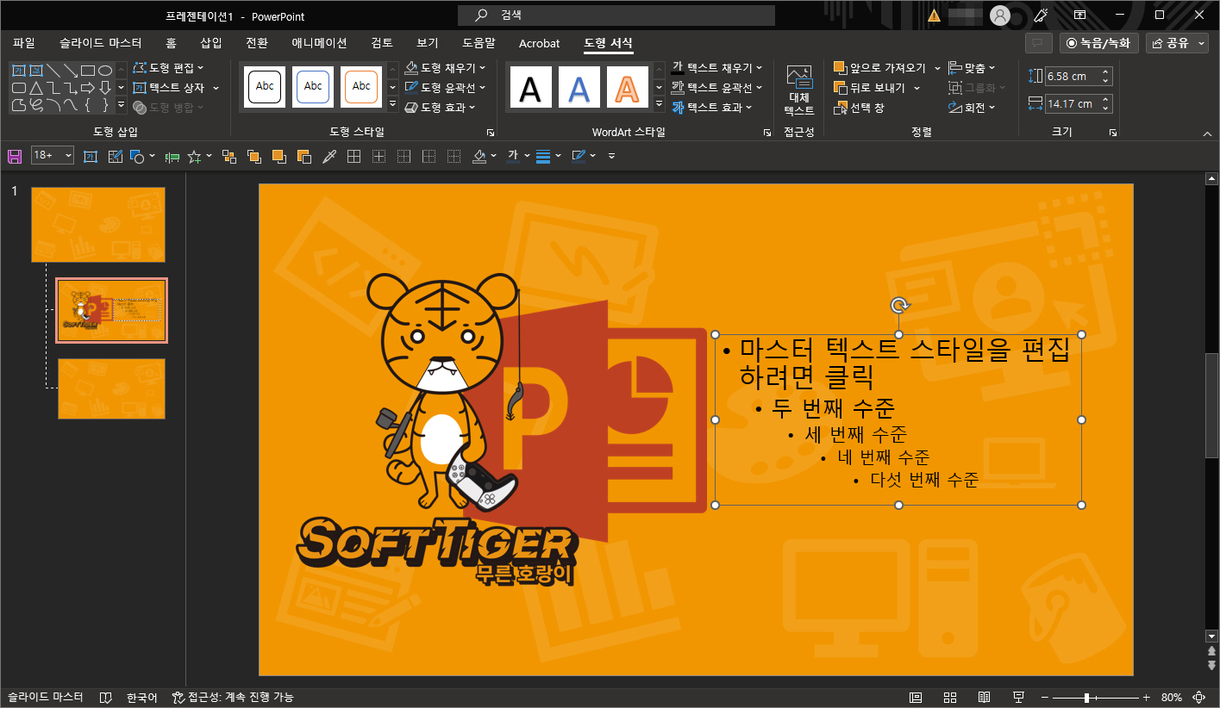Click the Send Backward icon in quick access toolbar
Screen dimensions: 1220x708
click(x=303, y=156)
